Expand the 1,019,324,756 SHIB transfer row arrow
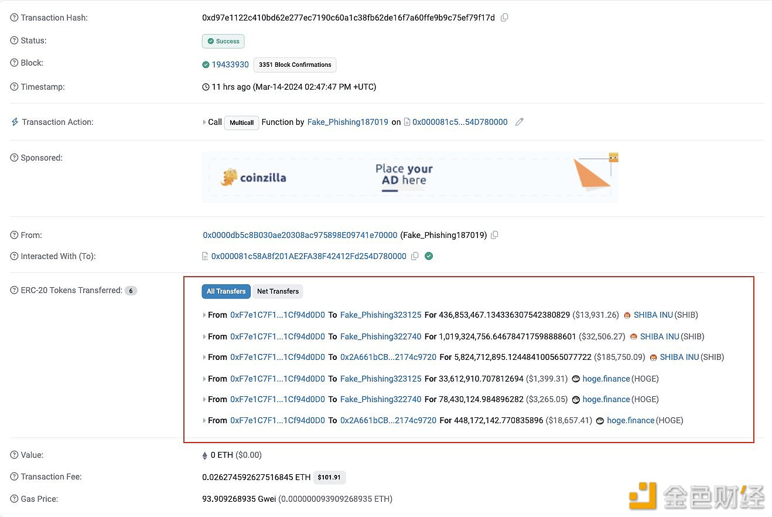This screenshot has width=772, height=517. 204,336
